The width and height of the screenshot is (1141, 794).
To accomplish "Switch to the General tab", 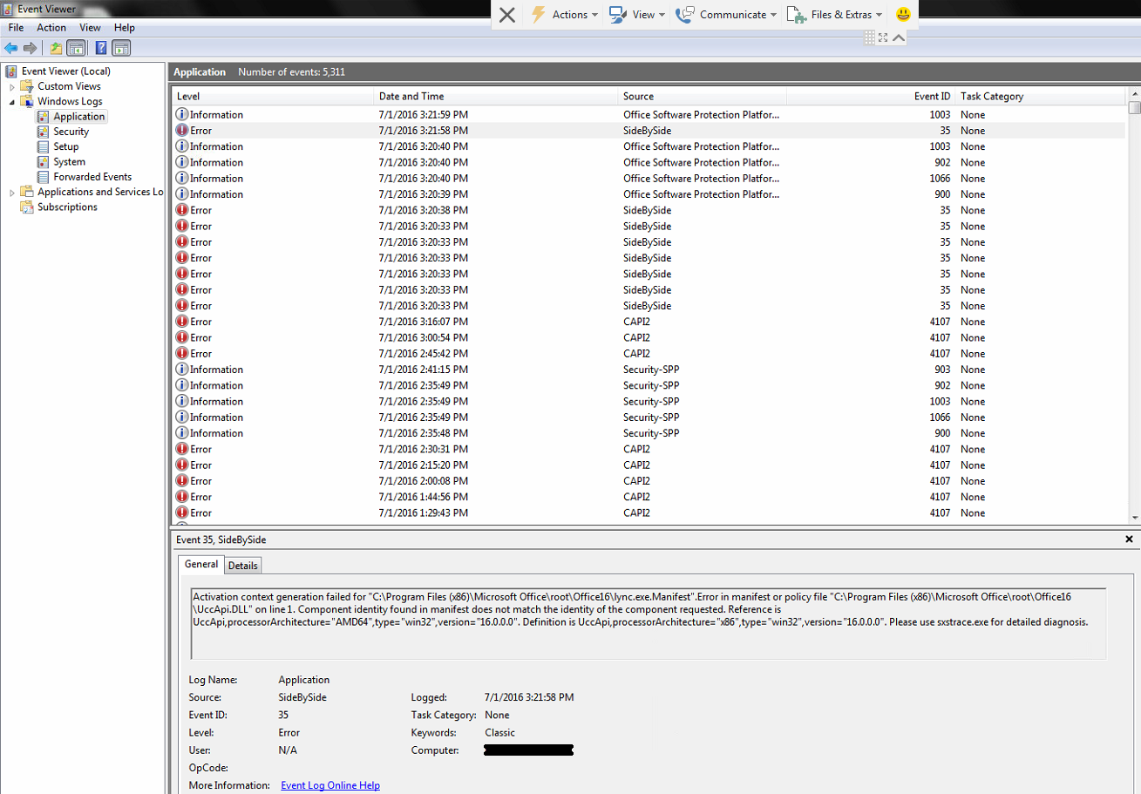I will point(201,564).
